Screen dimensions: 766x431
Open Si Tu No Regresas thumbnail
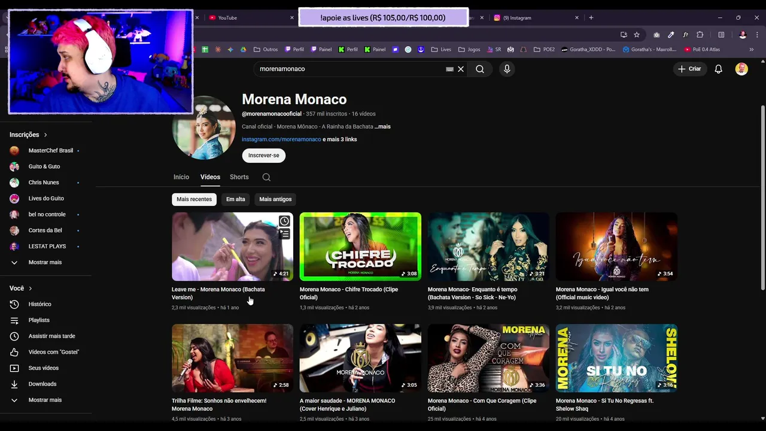(616, 358)
